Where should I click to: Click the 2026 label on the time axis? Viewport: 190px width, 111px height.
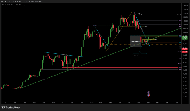tap(149, 103)
